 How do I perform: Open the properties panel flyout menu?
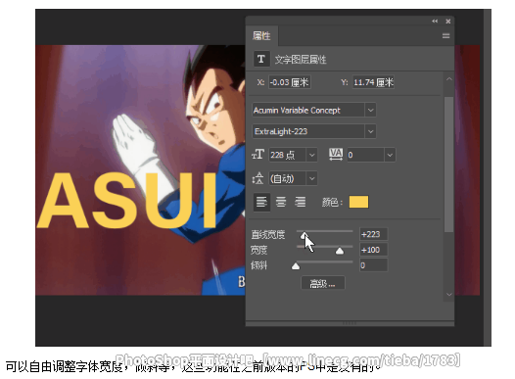(x=445, y=36)
